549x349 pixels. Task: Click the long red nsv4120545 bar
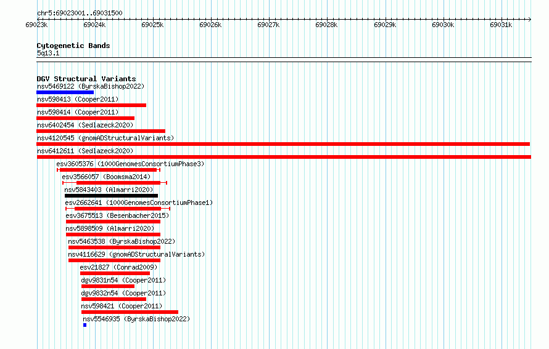point(283,144)
